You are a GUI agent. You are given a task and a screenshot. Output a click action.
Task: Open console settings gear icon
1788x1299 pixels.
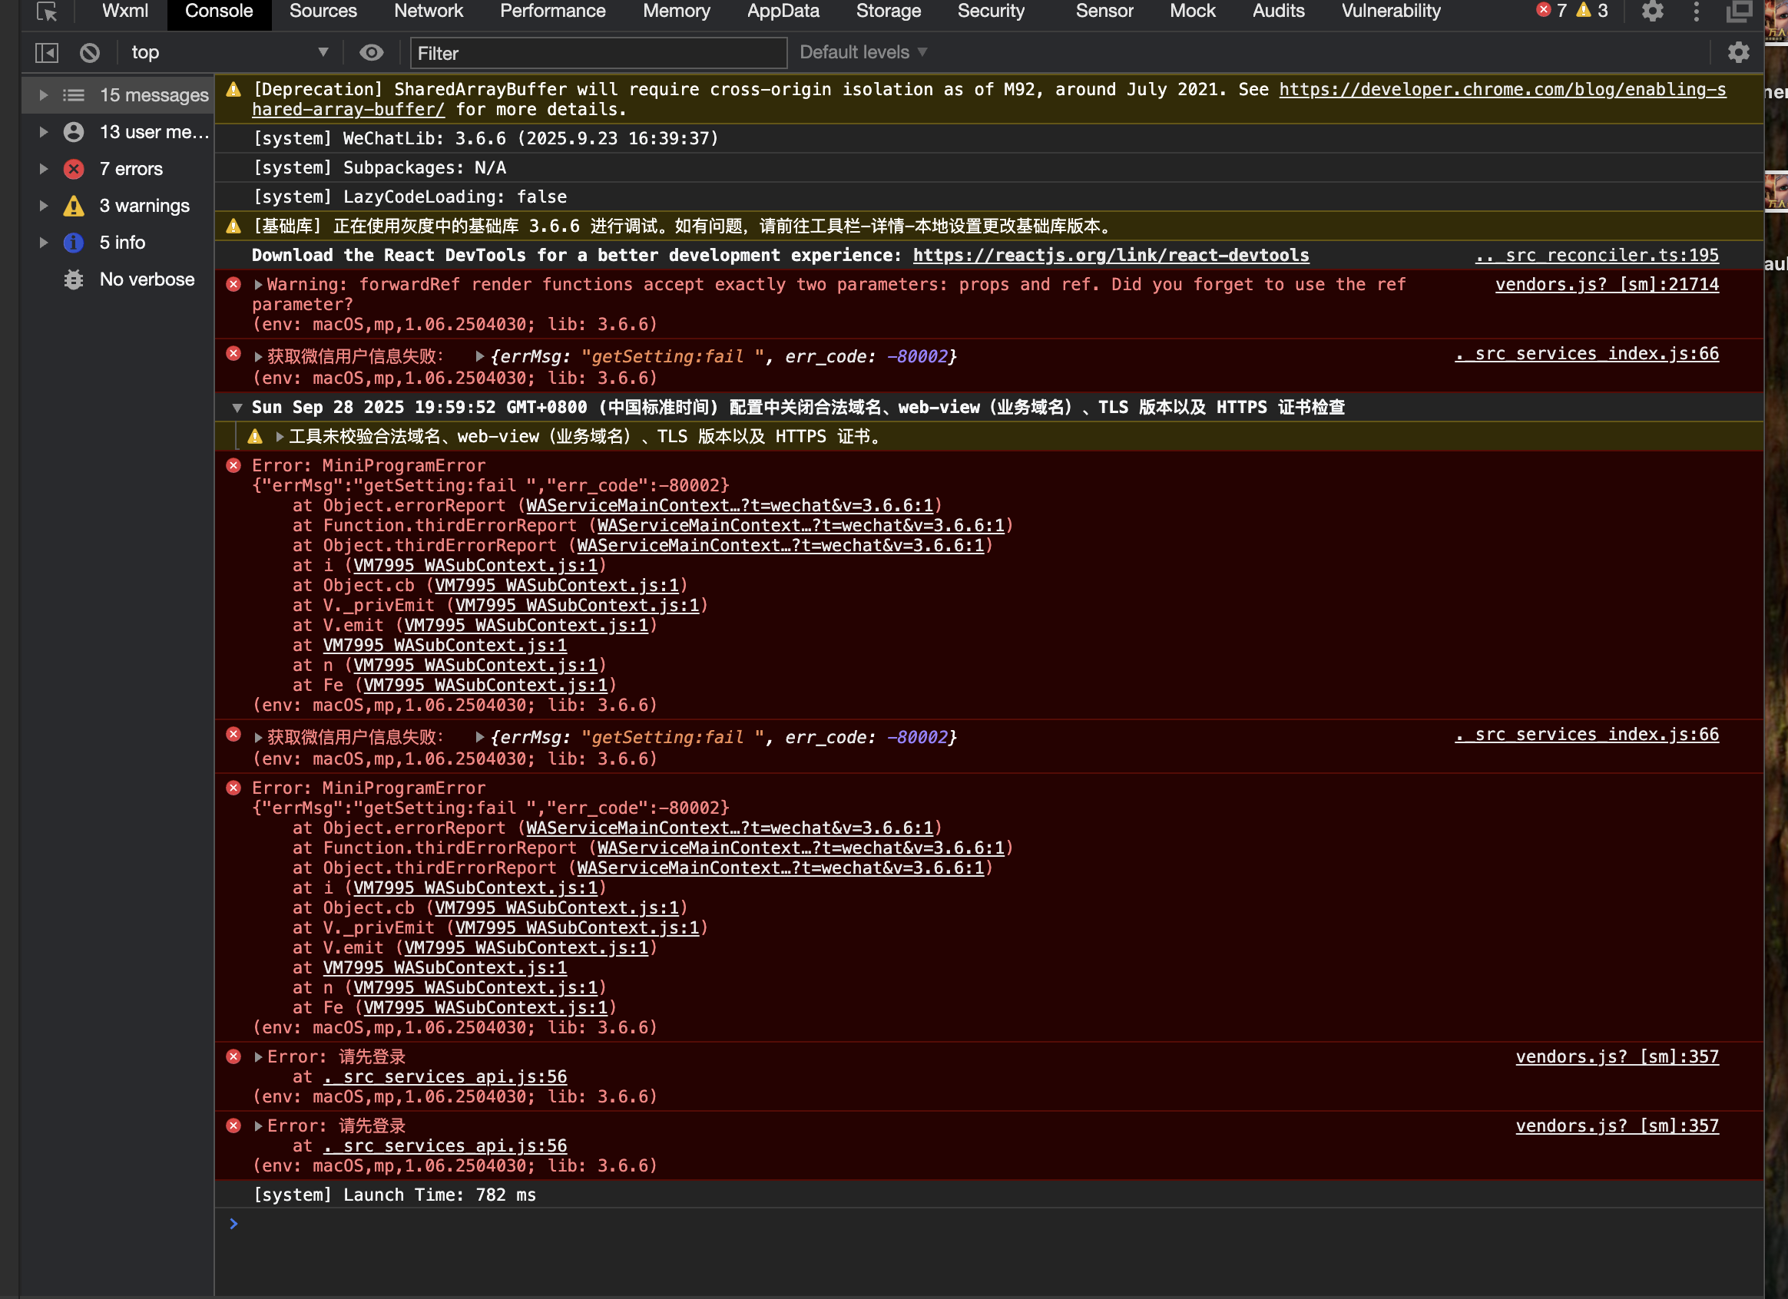click(x=1737, y=53)
